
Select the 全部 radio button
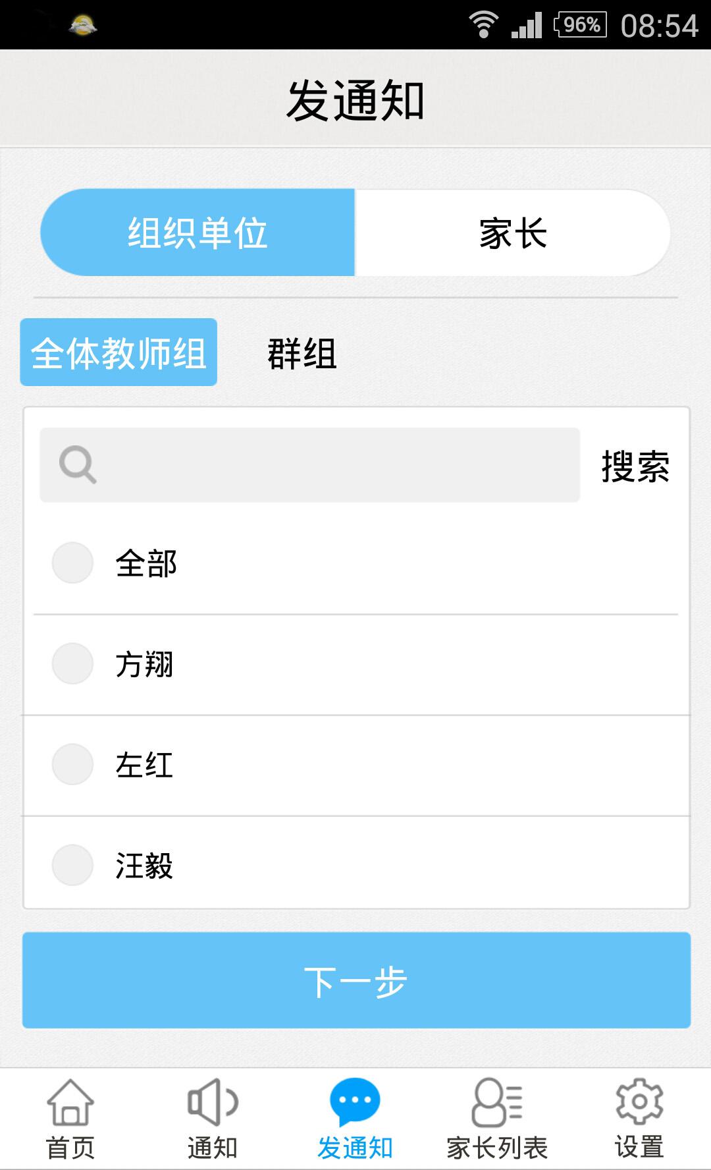72,563
